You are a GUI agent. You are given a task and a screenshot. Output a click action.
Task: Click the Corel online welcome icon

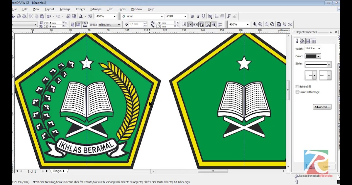pos(90,16)
